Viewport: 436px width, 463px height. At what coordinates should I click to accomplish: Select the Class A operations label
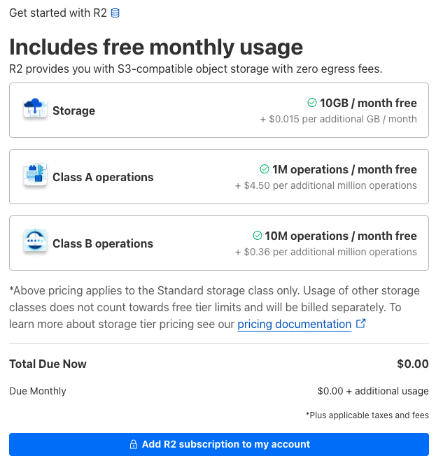(103, 177)
